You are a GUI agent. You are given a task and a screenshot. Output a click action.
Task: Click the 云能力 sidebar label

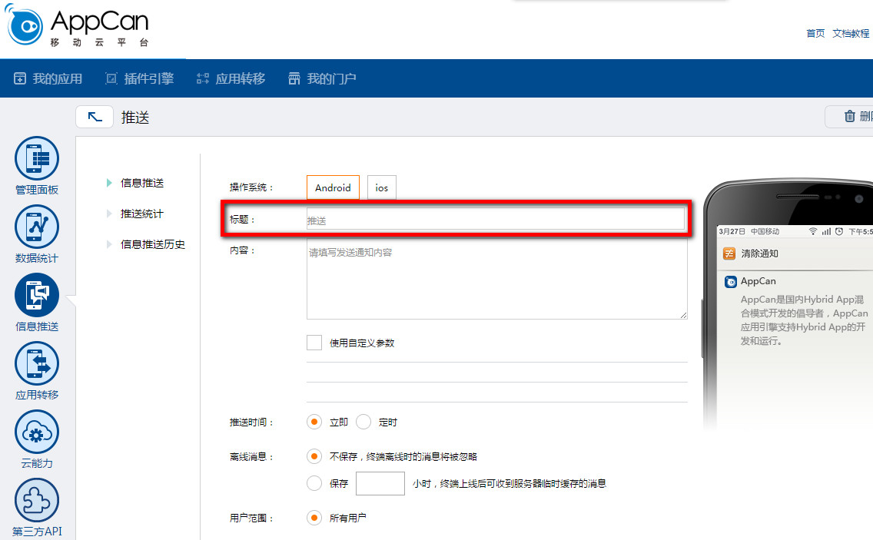pyautogui.click(x=37, y=463)
